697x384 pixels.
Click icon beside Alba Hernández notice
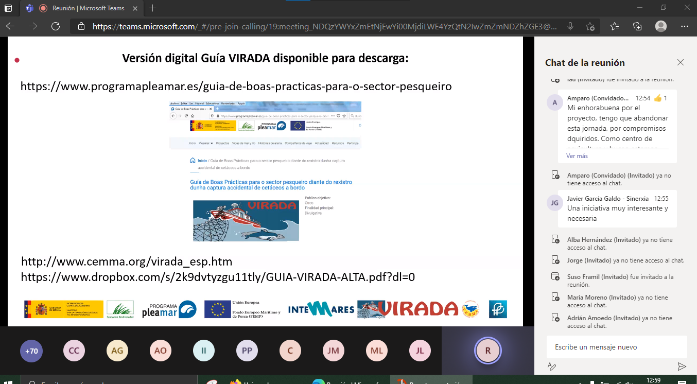(555, 240)
